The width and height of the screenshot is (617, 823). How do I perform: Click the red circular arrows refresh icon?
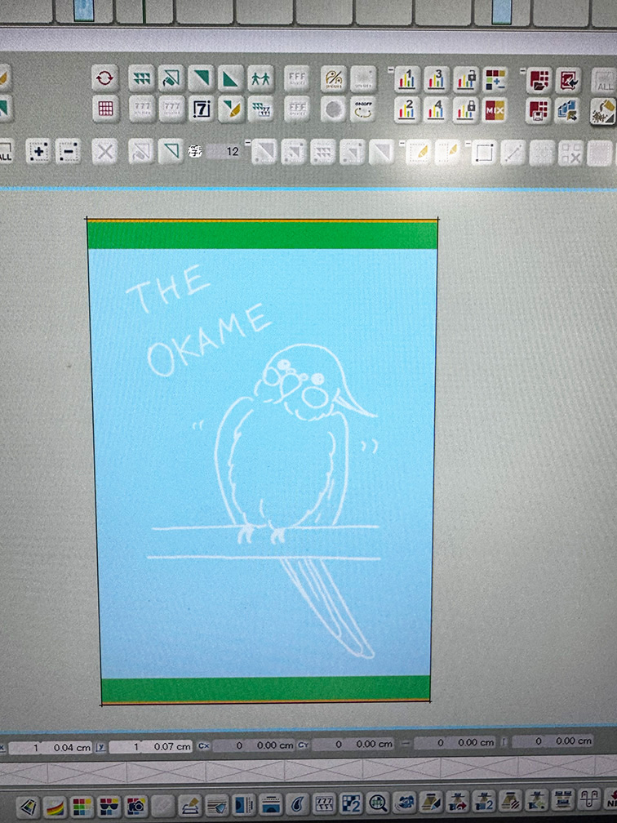105,78
